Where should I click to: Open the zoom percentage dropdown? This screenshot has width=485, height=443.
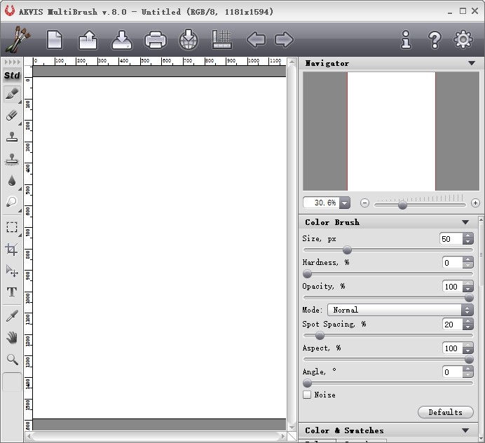click(345, 203)
